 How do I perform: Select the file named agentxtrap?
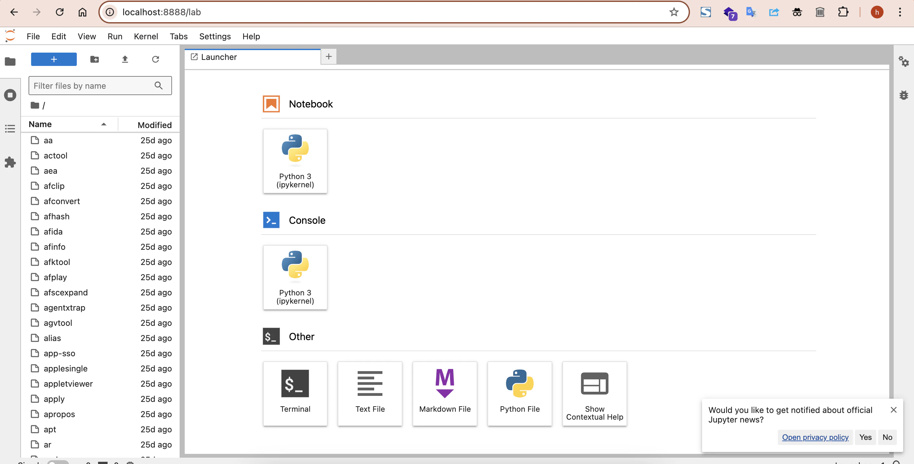[x=100, y=308]
